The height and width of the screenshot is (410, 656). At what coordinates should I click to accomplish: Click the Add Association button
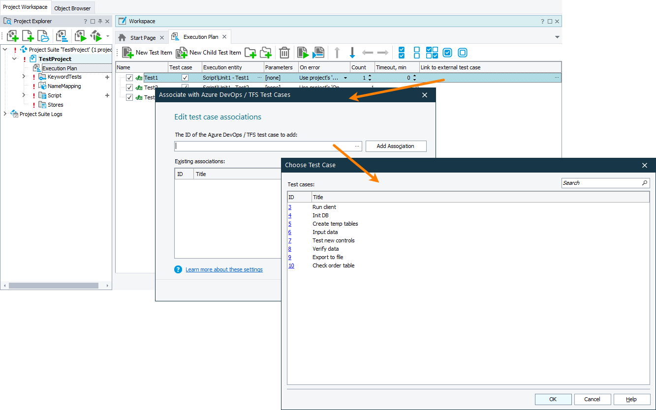396,146
